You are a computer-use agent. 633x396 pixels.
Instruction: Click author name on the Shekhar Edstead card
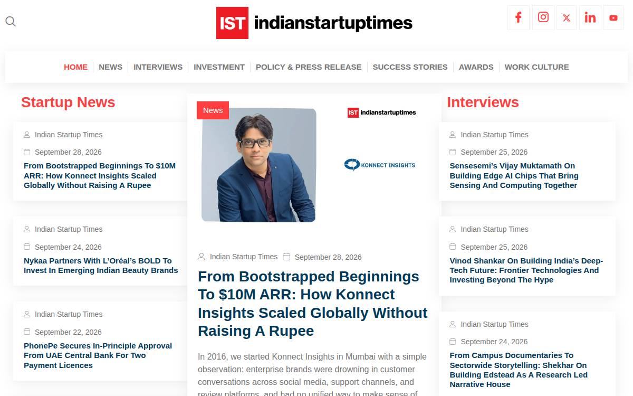tap(494, 324)
